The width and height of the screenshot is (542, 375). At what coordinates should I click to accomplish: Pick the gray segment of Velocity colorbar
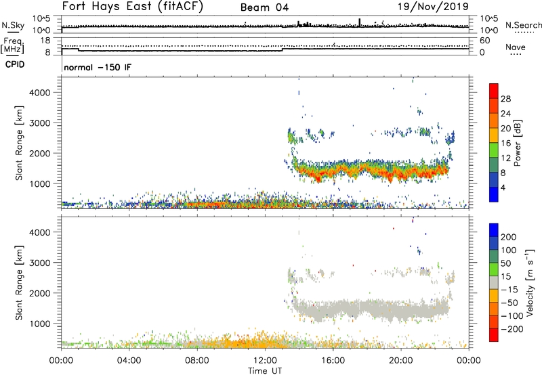coord(494,282)
